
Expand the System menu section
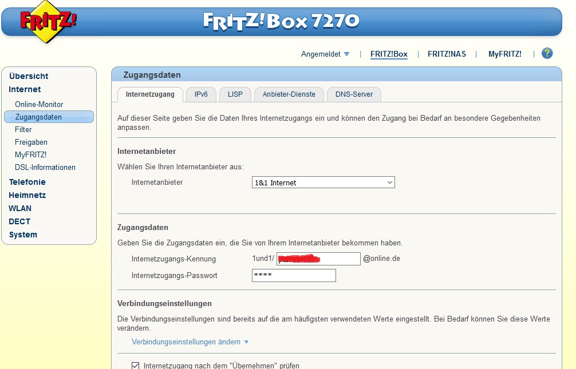tap(23, 235)
